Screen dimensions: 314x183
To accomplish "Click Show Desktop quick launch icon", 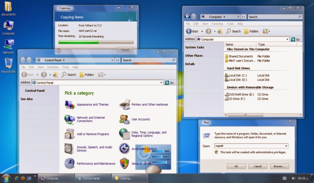I will pos(29,178).
